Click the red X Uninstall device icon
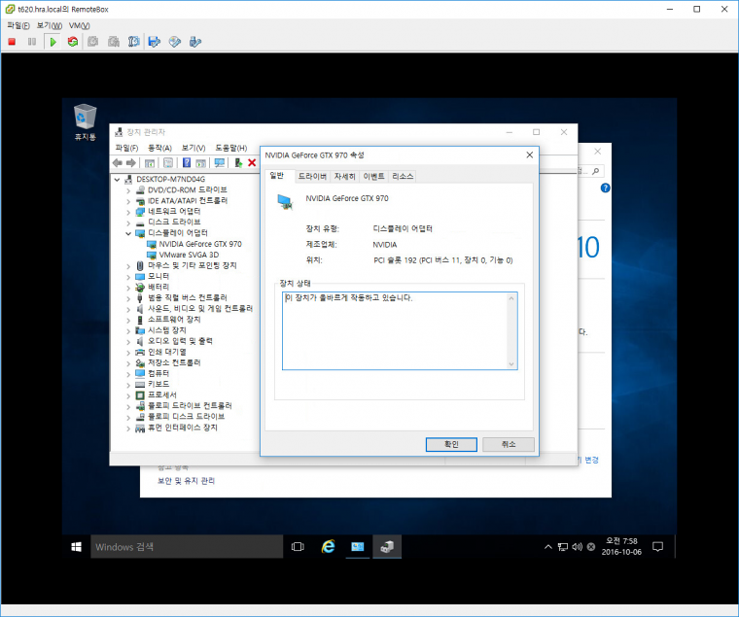739x617 pixels. click(x=252, y=163)
